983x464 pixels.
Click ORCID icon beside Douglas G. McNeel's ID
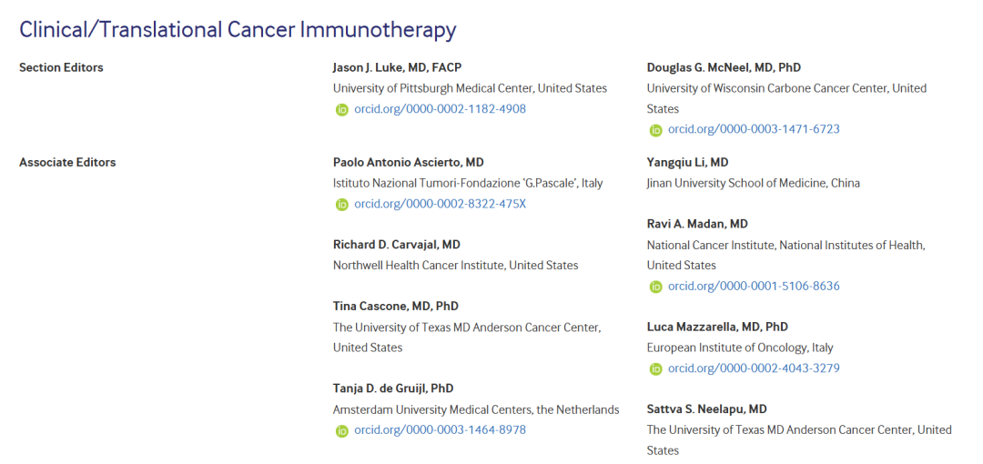(x=655, y=130)
